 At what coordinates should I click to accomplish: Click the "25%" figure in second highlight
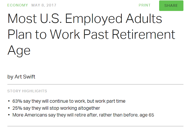pyautogui.click(x=17, y=108)
